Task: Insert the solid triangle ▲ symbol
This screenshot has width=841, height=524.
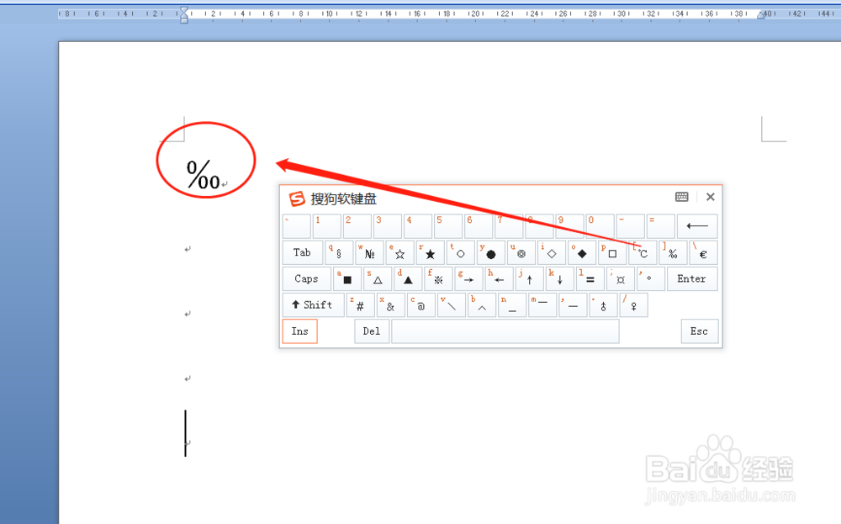Action: click(x=408, y=279)
